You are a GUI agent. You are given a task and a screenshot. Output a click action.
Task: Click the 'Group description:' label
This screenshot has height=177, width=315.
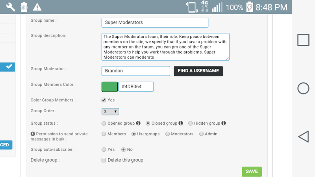pyautogui.click(x=48, y=35)
